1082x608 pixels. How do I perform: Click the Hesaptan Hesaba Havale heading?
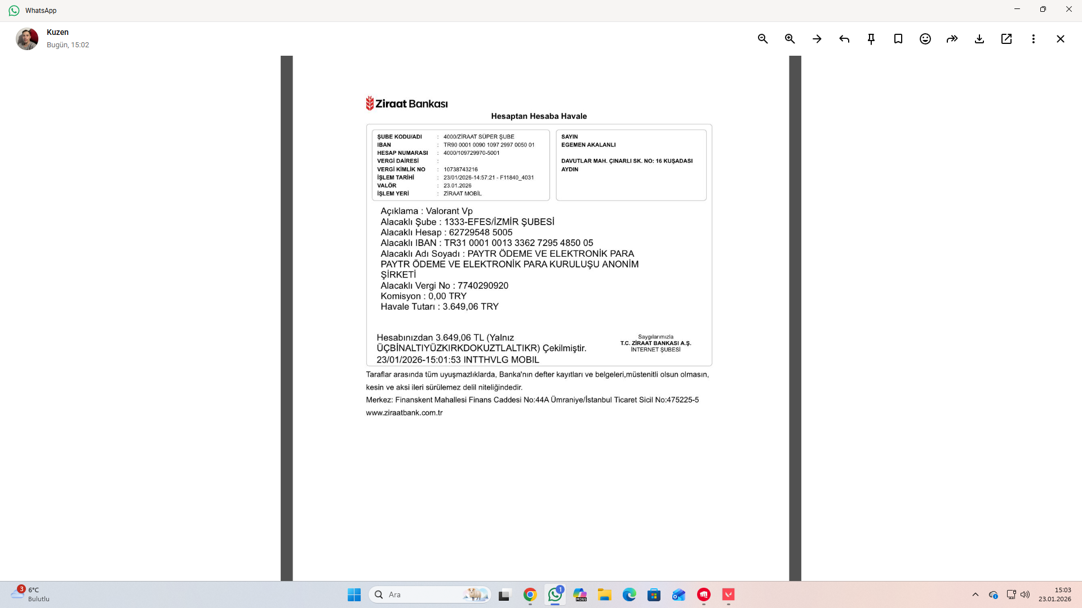[539, 116]
